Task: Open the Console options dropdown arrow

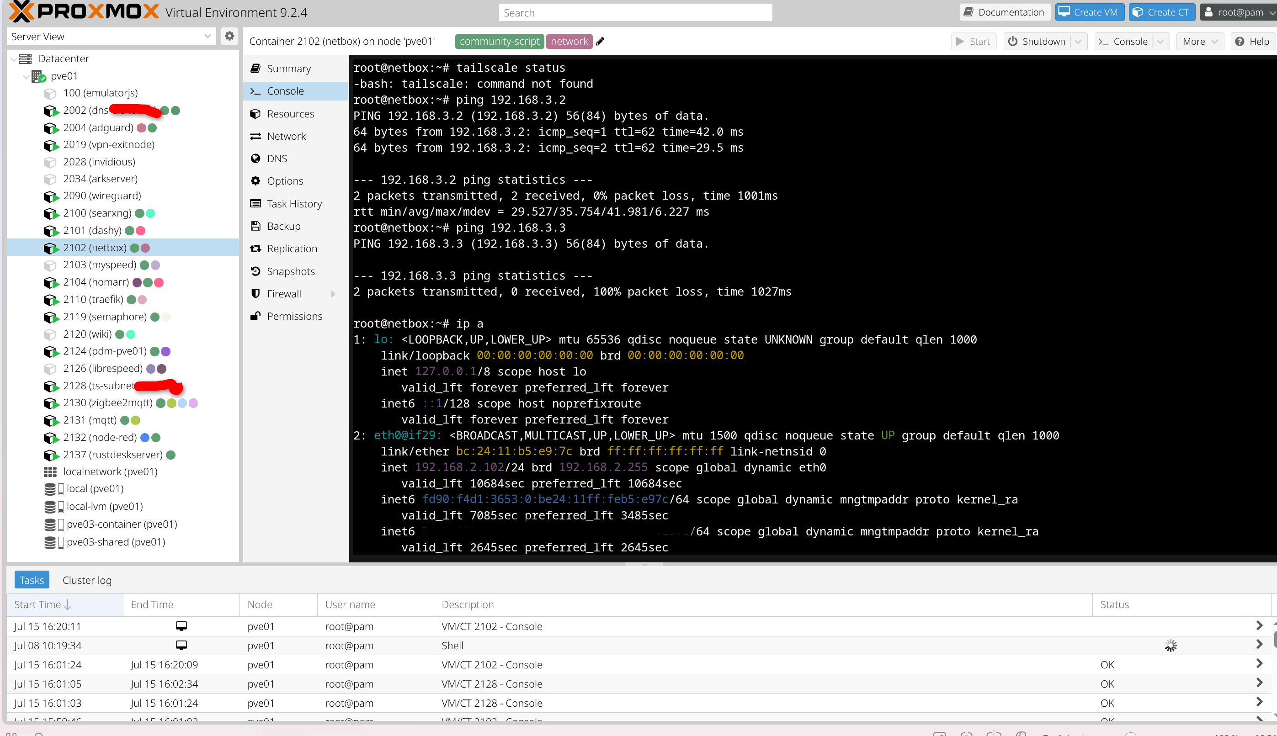Action: 1161,42
